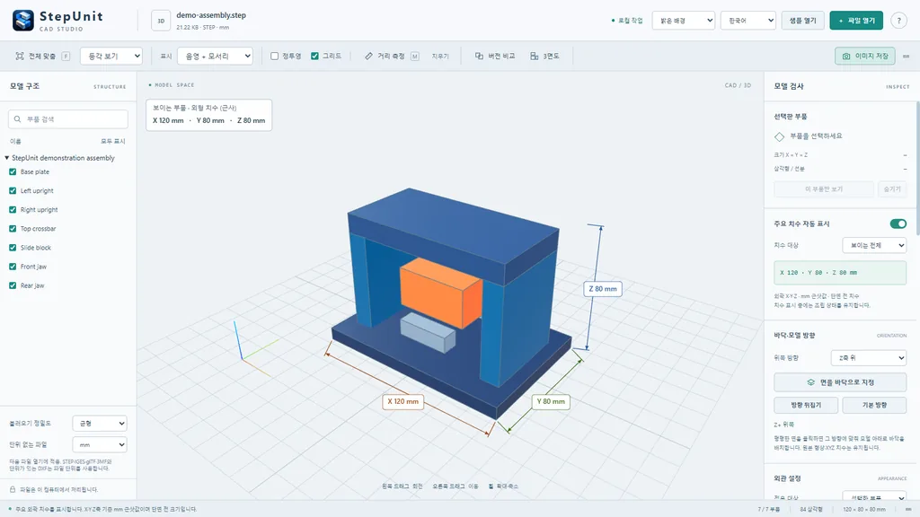Collapse the StepUnit demonstration assembly tree node
The image size is (920, 517).
6,158
